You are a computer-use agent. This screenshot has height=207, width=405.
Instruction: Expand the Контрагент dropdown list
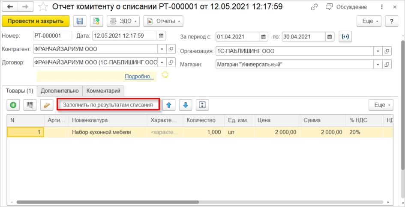(162, 49)
